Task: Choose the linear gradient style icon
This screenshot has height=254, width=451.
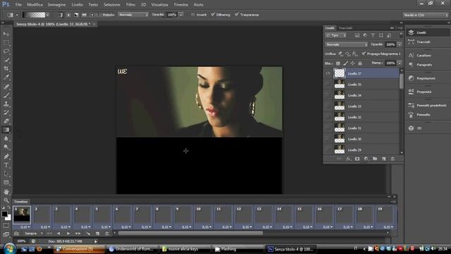Action: tap(60, 15)
